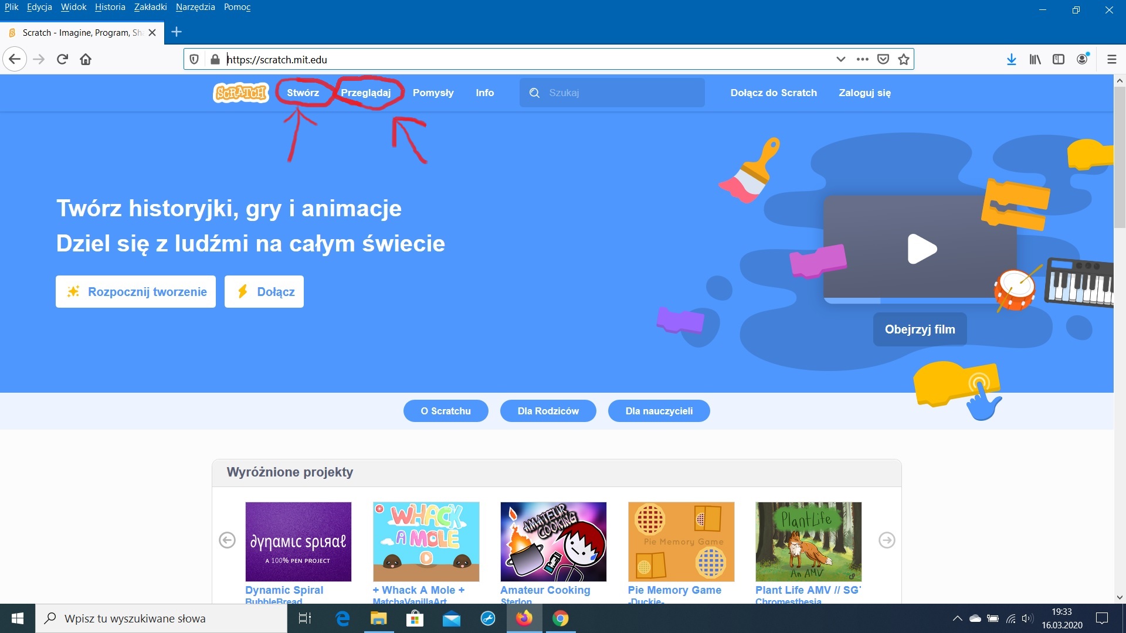The image size is (1126, 633).
Task: Click the Rozpocznij tworzenie button
Action: (x=135, y=291)
